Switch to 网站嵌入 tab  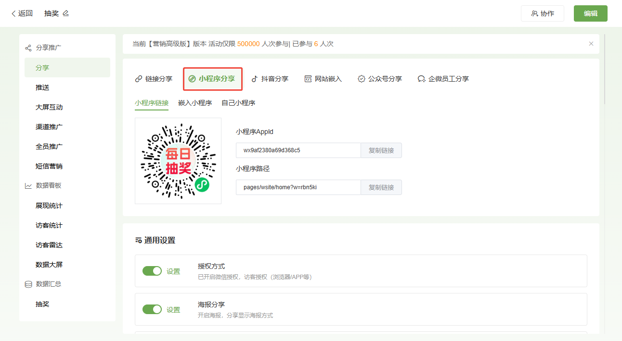pos(323,79)
